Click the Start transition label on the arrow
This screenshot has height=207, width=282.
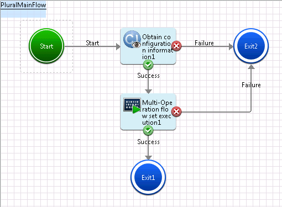coord(92,43)
